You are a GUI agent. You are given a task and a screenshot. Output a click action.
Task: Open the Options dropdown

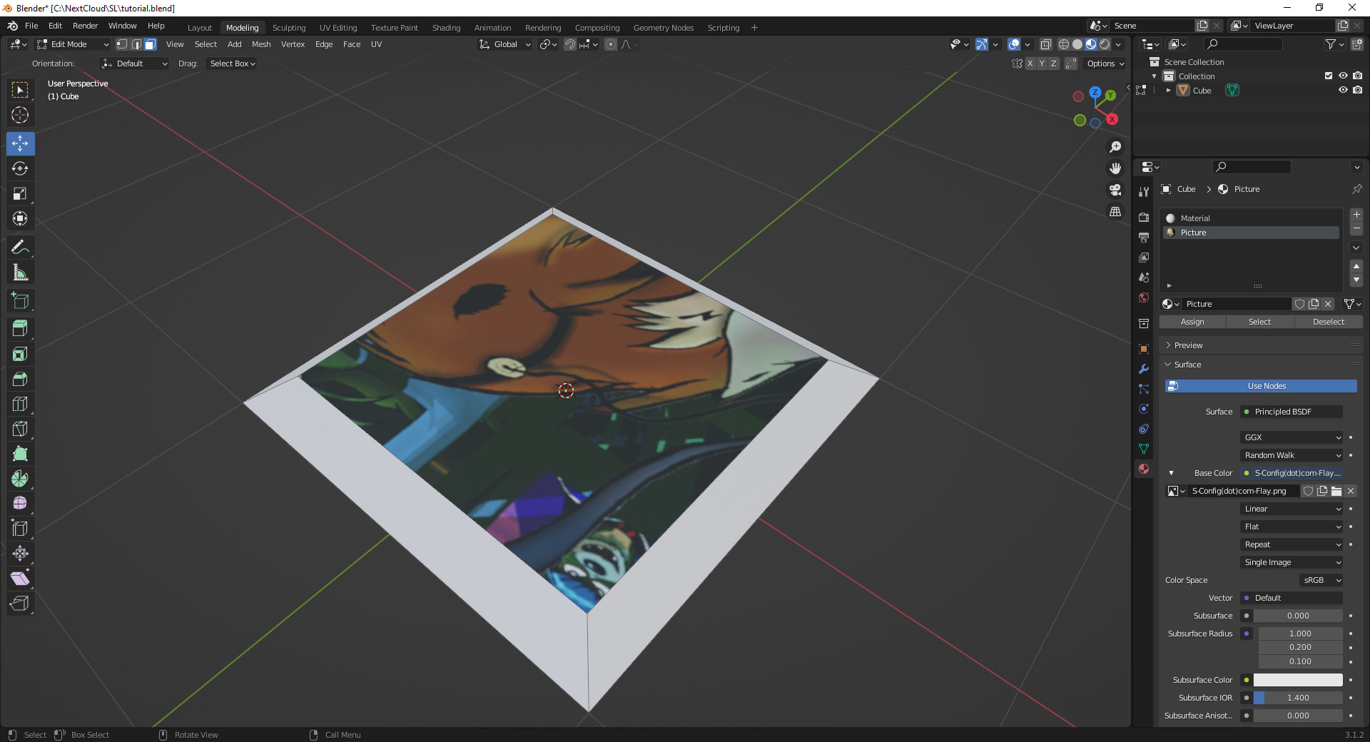(1105, 63)
